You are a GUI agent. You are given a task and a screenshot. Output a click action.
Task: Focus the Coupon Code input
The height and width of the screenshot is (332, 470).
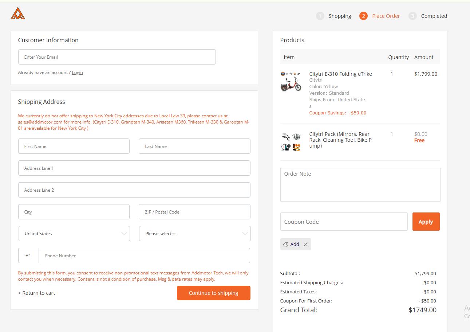pyautogui.click(x=344, y=222)
